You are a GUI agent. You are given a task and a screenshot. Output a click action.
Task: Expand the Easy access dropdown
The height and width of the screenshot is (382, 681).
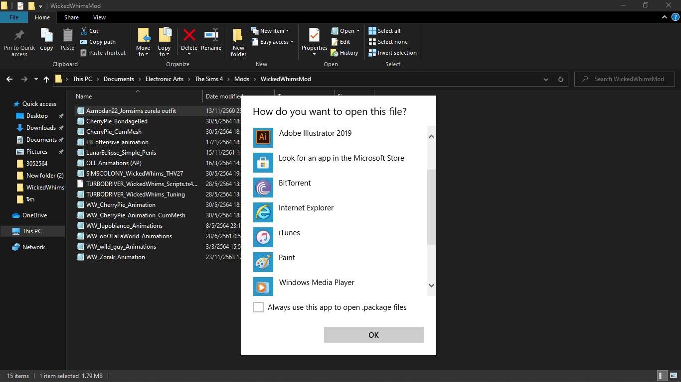coord(272,42)
